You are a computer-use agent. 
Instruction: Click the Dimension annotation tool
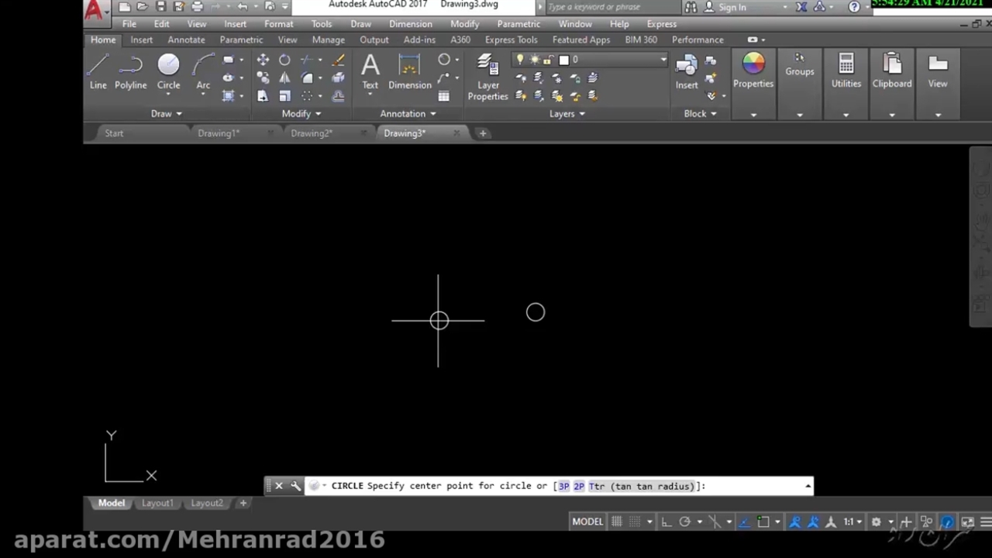tap(409, 72)
